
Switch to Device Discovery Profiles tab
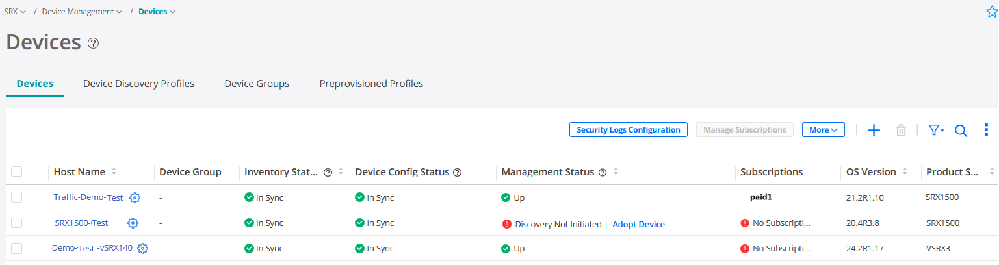(138, 84)
